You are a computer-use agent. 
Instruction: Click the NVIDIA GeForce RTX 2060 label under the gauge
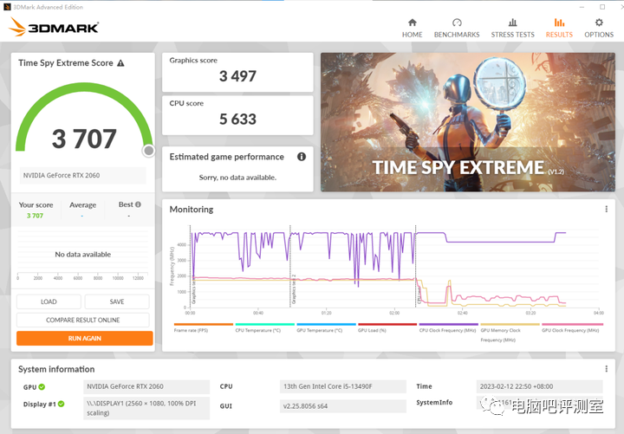(83, 176)
